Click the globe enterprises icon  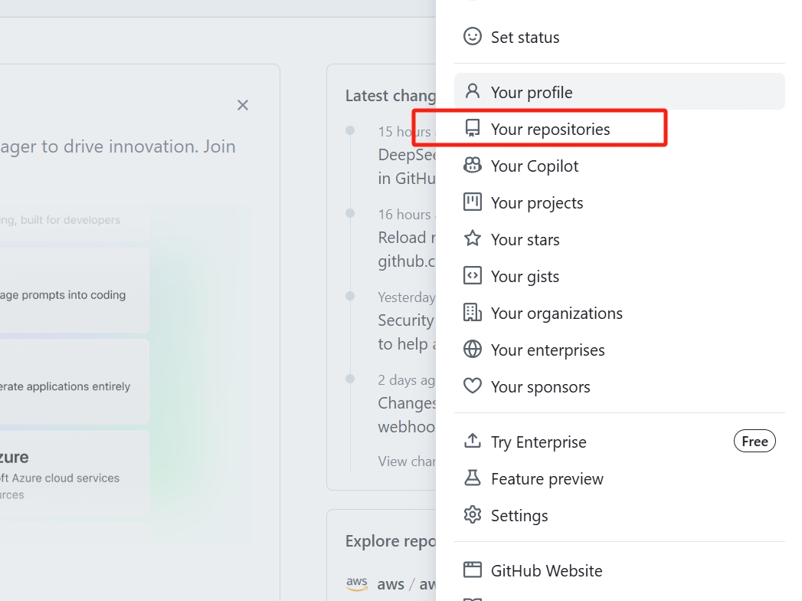click(473, 350)
